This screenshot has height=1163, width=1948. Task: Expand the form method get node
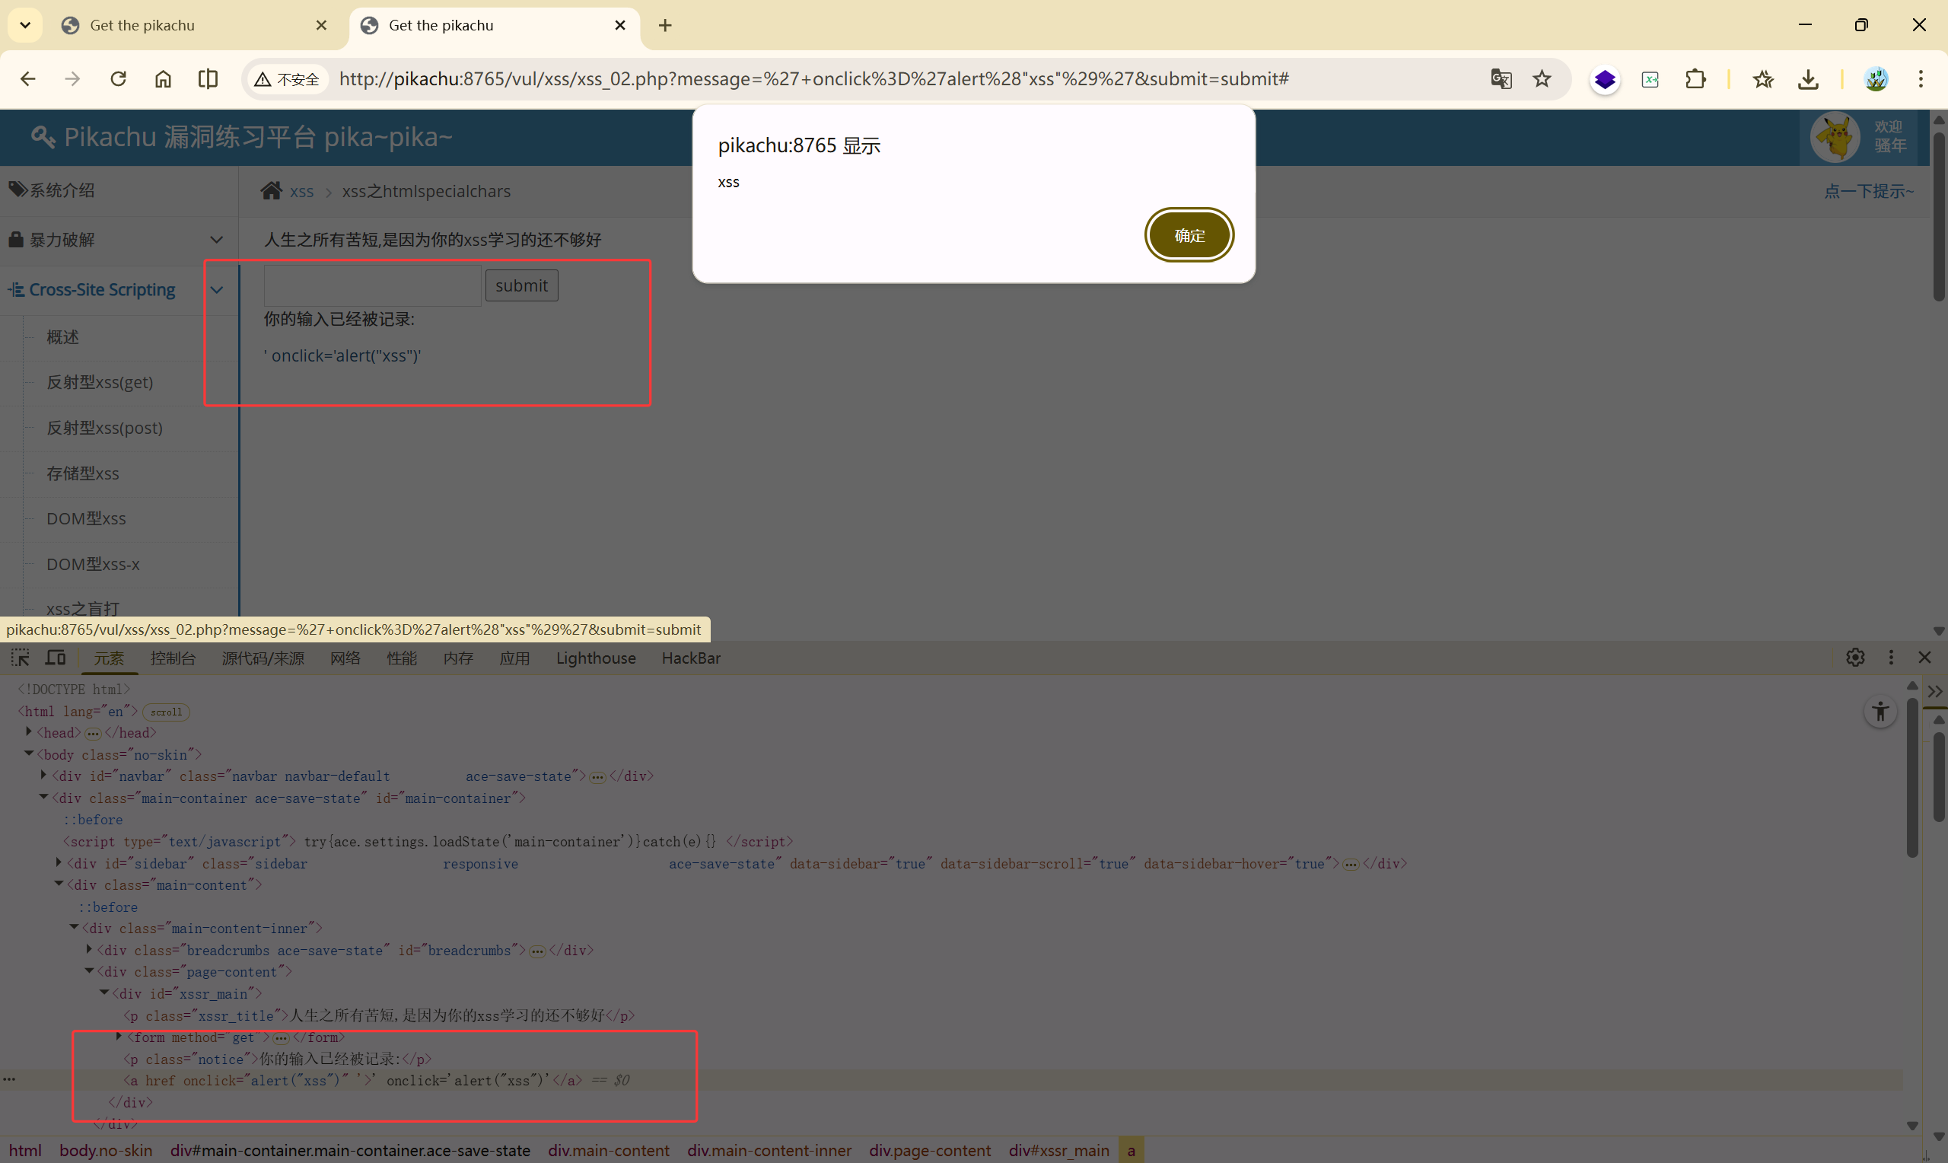click(x=119, y=1037)
